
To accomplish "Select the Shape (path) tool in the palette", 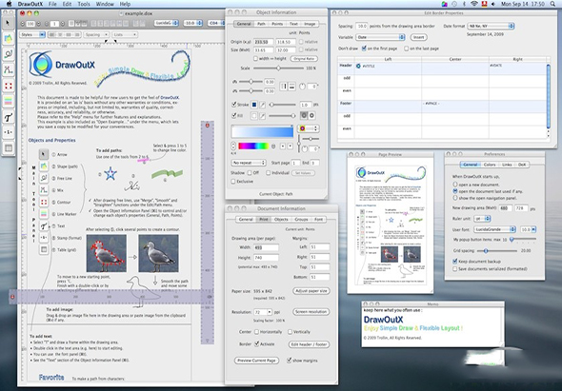I will (x=8, y=38).
